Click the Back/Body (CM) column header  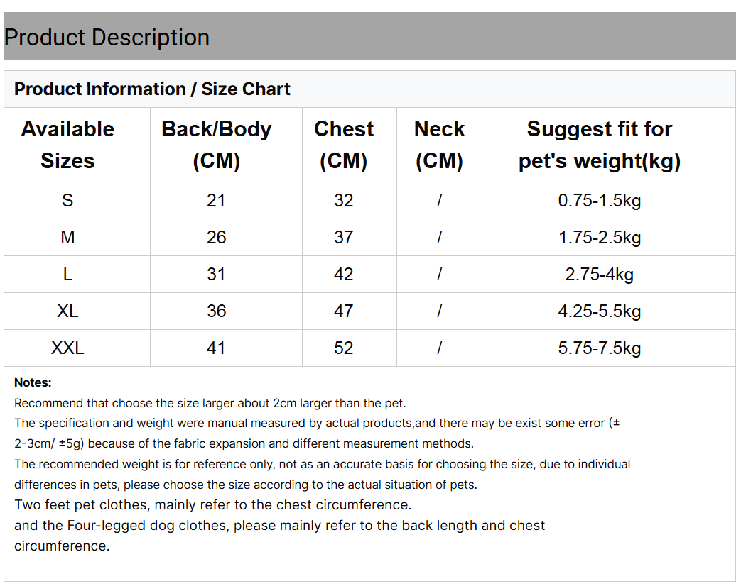coord(216,145)
